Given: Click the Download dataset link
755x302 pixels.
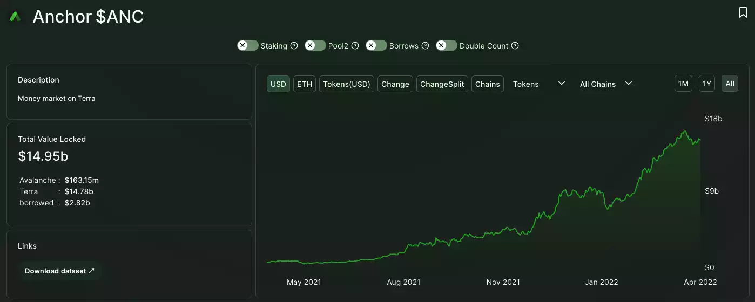Looking at the screenshot, I should (x=59, y=271).
